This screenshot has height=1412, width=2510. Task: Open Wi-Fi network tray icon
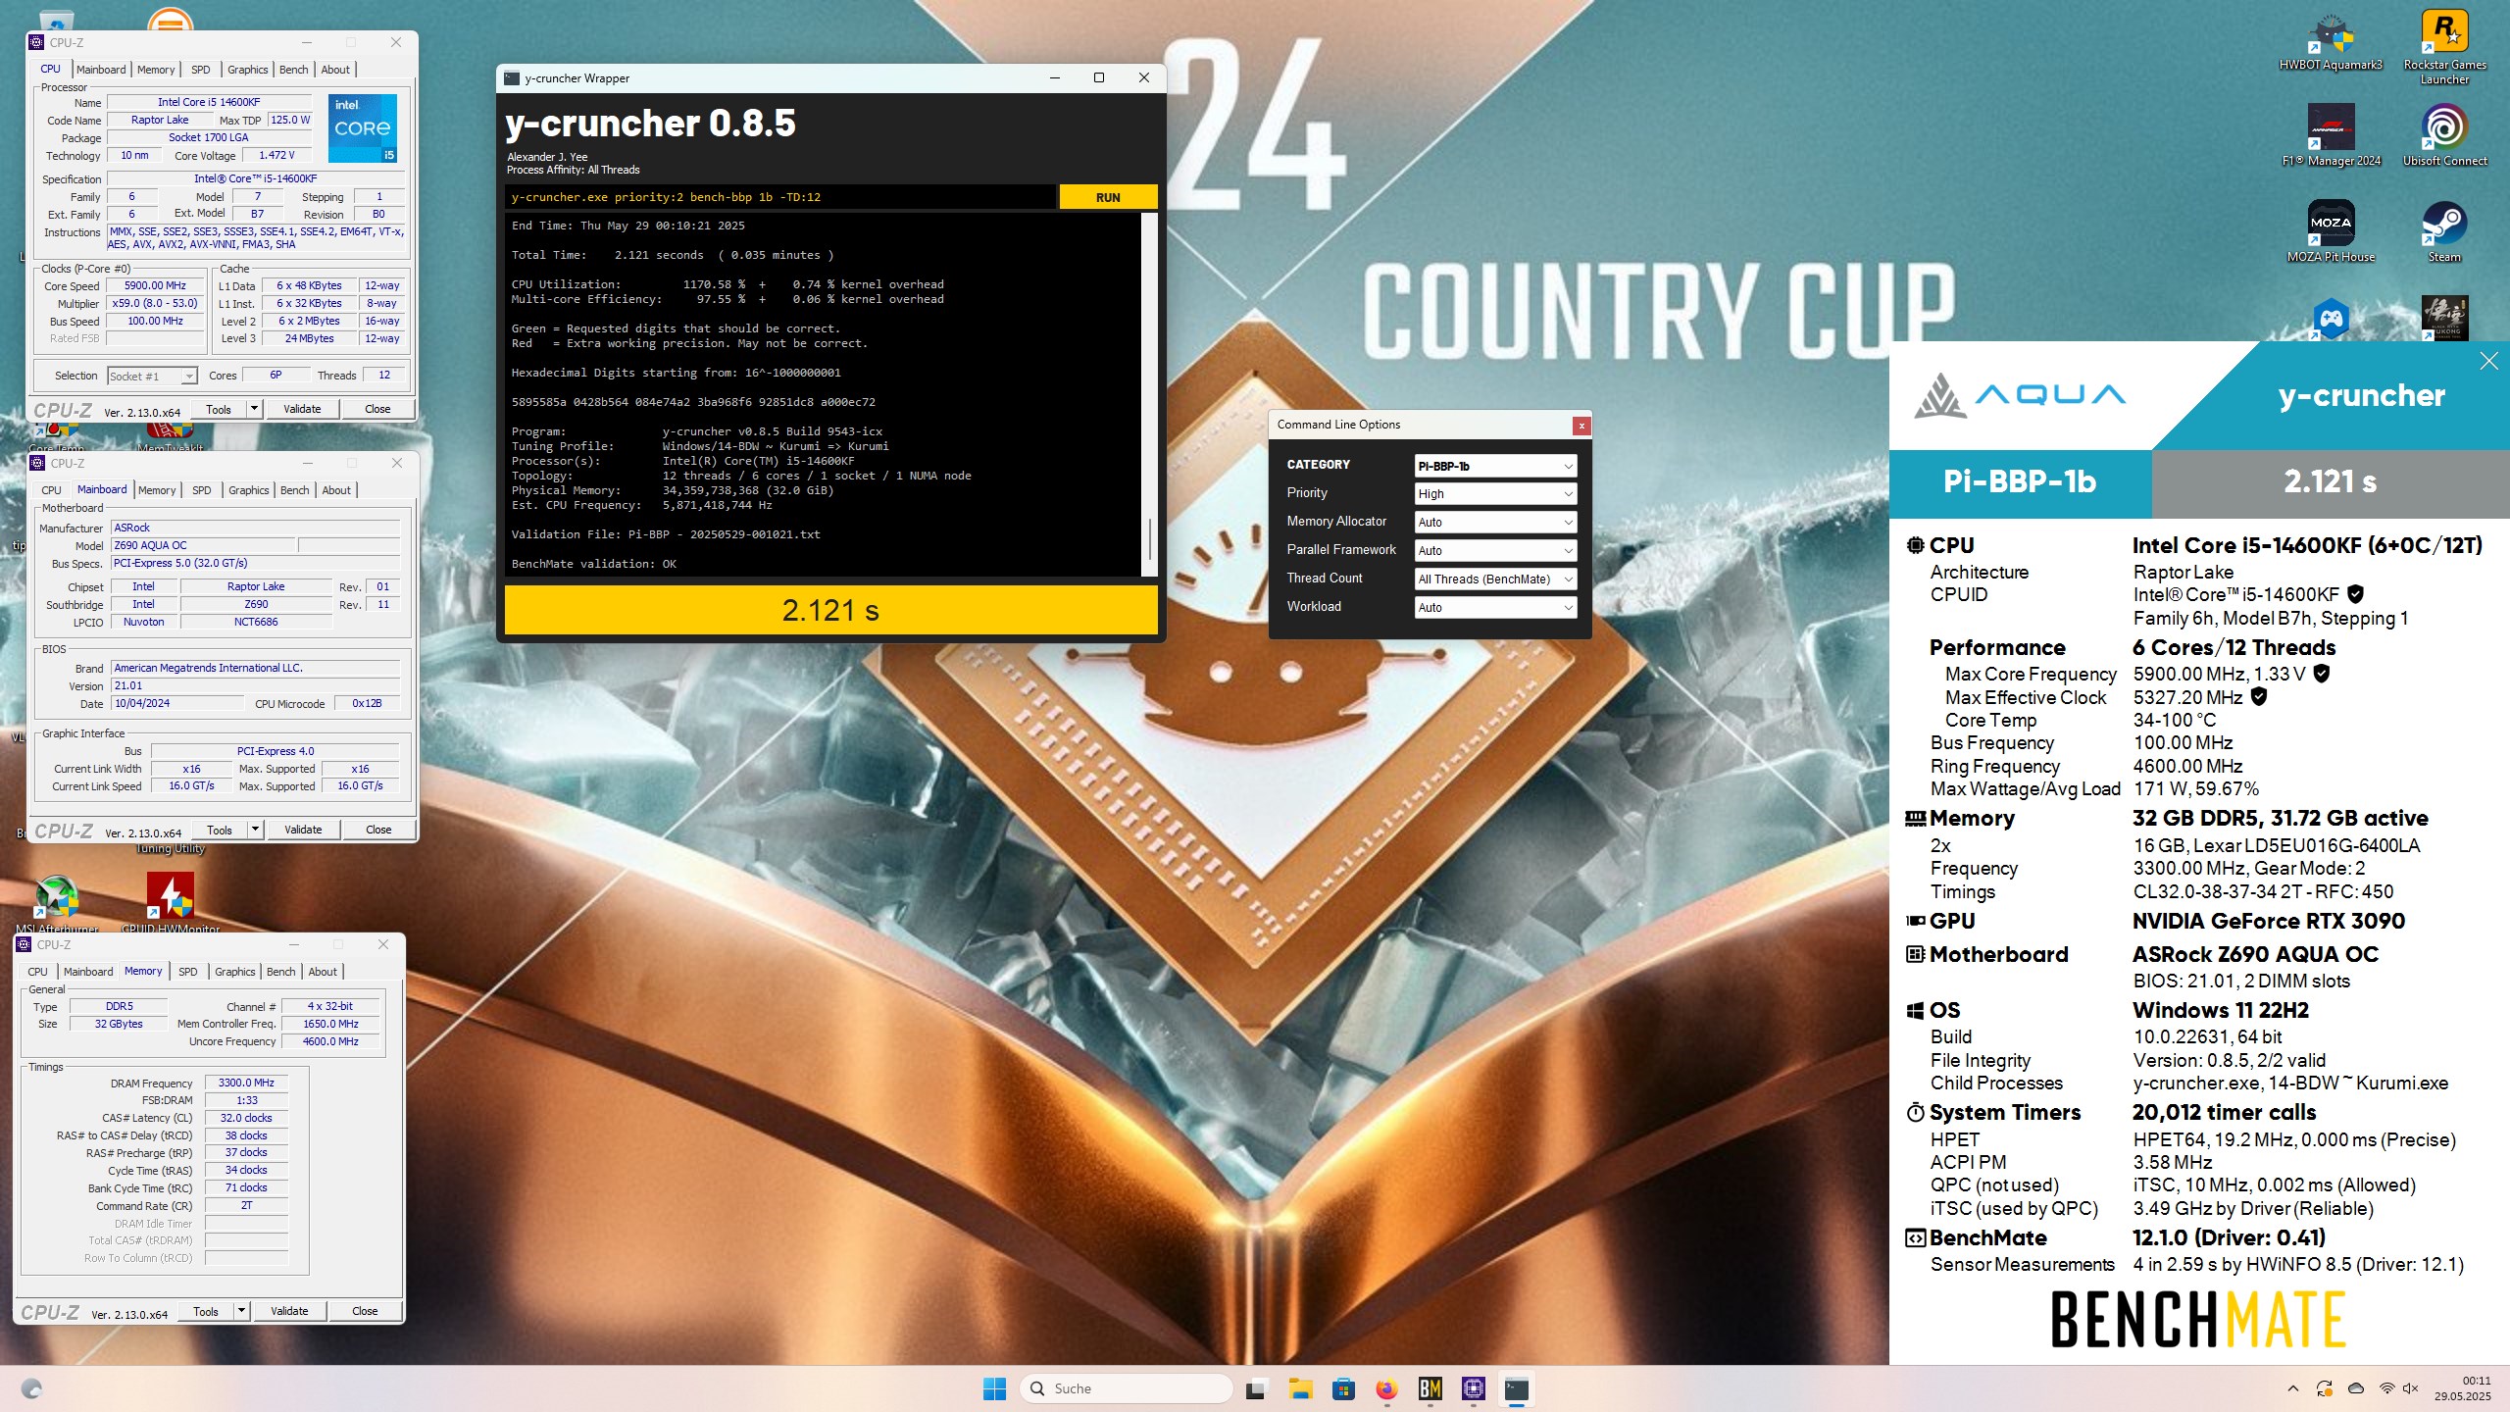[2386, 1388]
